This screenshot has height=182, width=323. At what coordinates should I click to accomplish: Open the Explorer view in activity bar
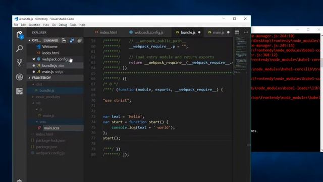coord(19,34)
